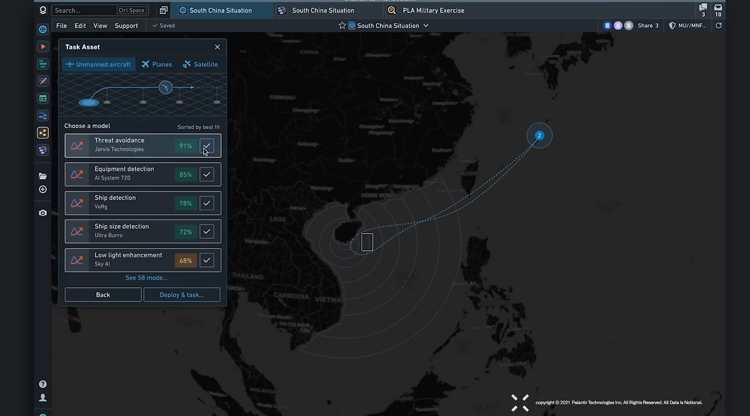Click the Back button
The image size is (750, 416).
(103, 295)
